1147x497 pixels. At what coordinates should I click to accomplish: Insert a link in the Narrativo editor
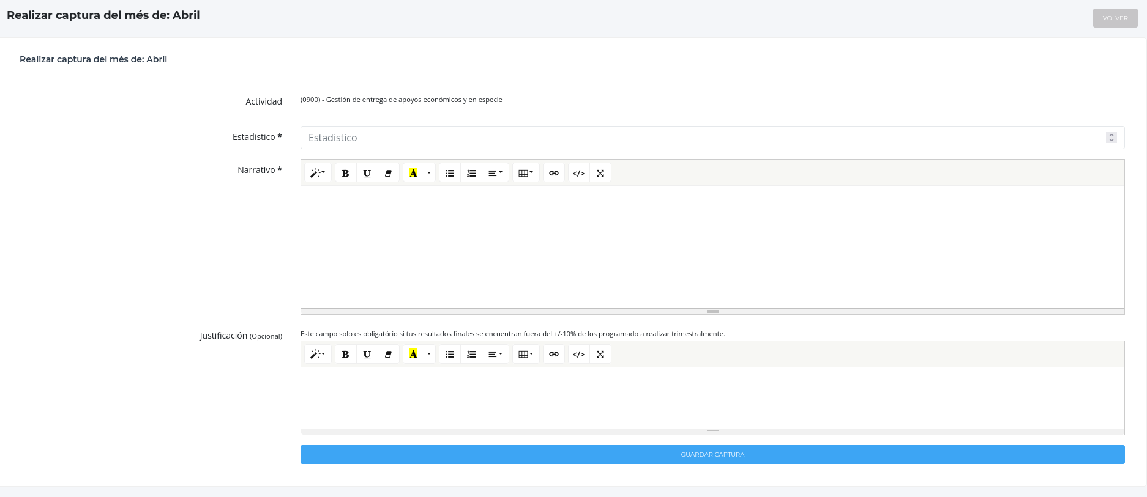pos(554,173)
